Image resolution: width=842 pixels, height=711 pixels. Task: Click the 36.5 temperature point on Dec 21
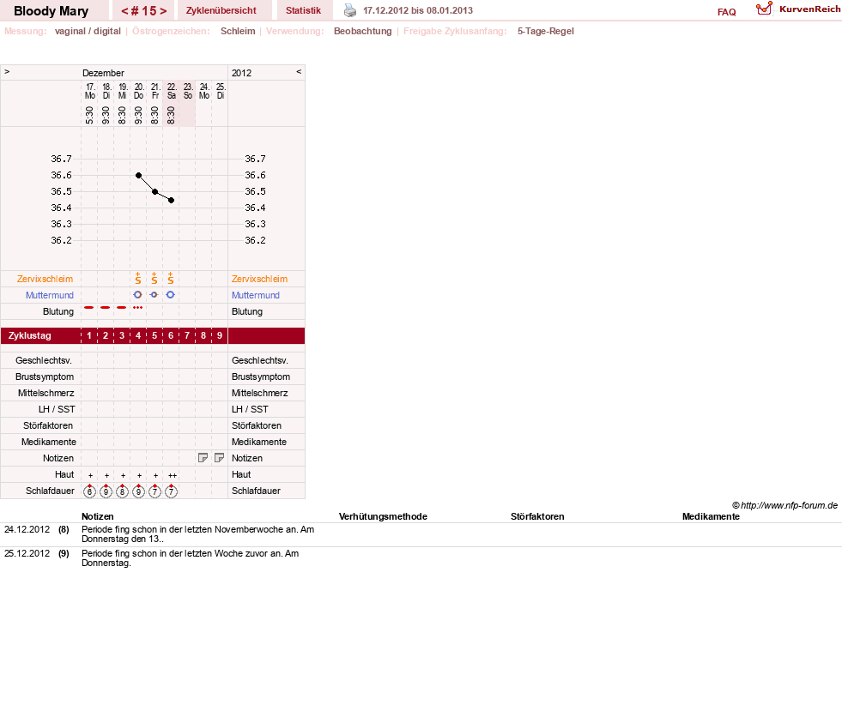[x=154, y=191]
